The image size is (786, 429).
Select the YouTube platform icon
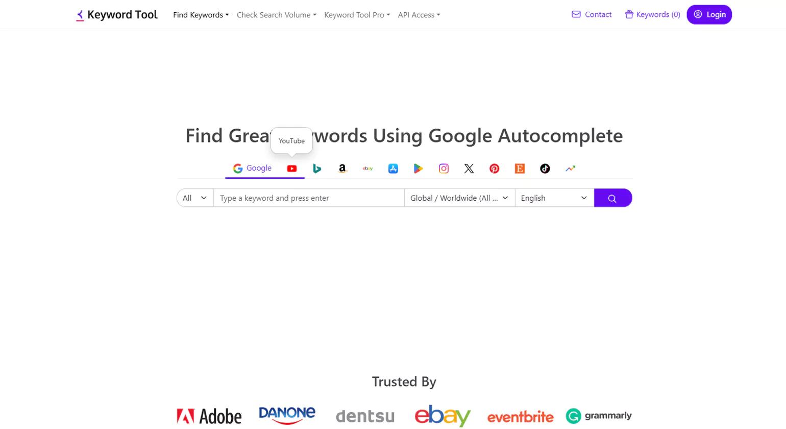coord(291,169)
